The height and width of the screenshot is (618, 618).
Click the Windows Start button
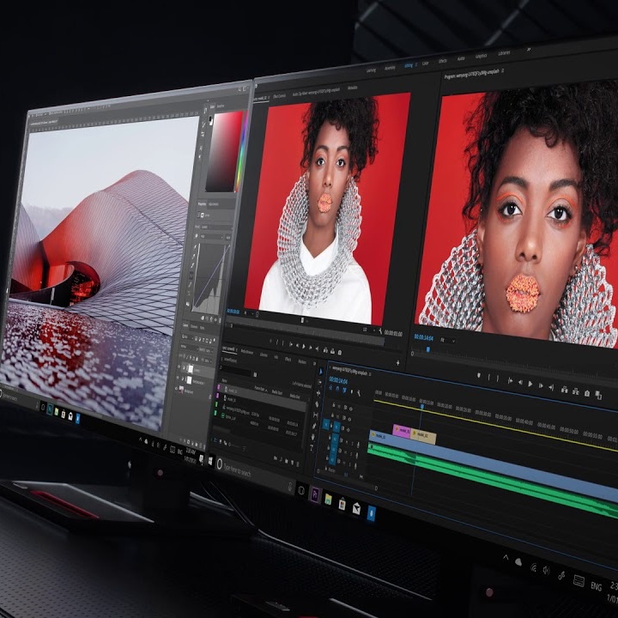click(210, 460)
